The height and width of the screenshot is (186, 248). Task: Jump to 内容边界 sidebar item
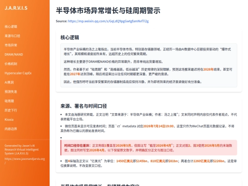tap(11, 129)
